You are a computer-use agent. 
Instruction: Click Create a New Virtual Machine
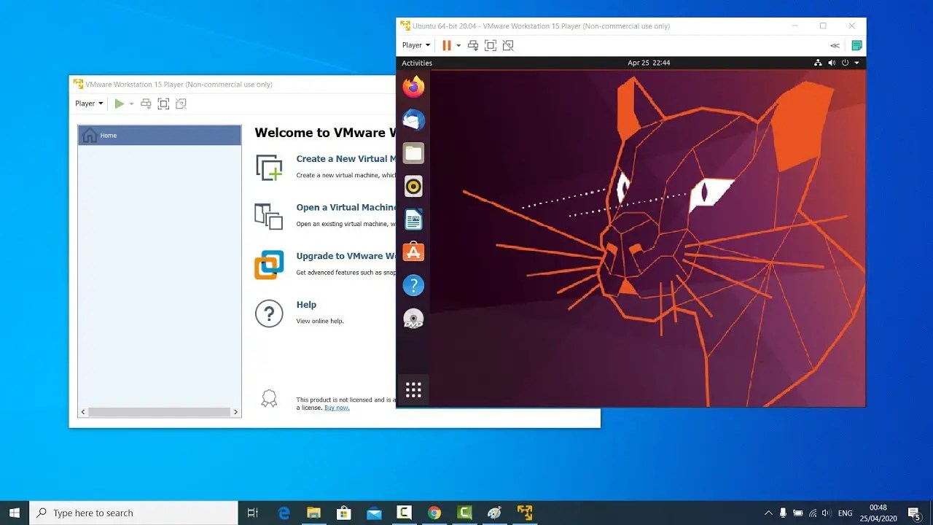click(x=343, y=158)
